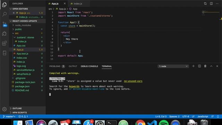Switch branch via master*+ status item
Screen dimensions: 222x125
9,117
